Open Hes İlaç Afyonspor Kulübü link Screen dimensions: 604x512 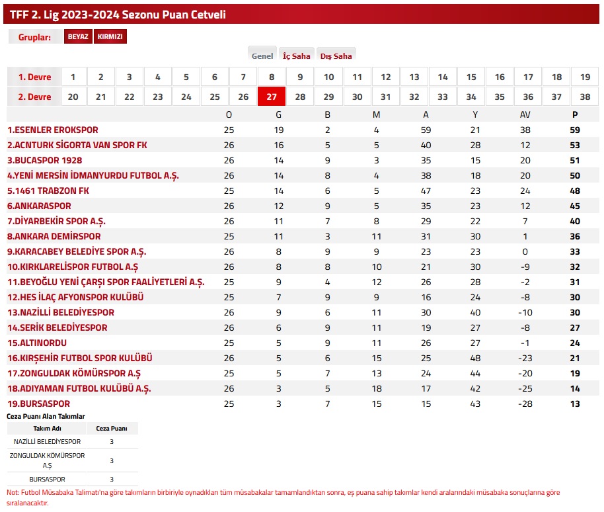(75, 297)
